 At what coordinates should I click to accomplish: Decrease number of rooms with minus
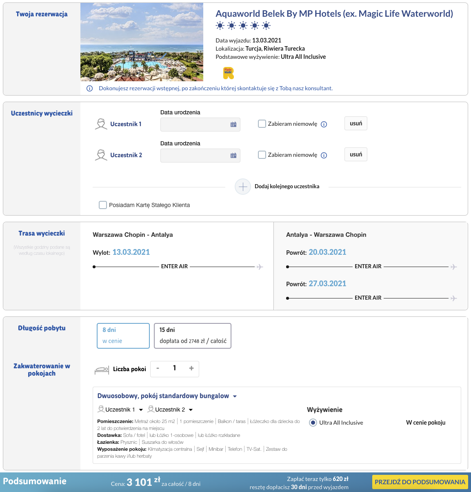coord(158,368)
